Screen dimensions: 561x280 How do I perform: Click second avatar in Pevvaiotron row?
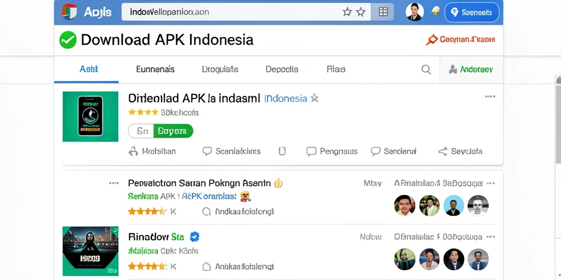[x=430, y=206]
